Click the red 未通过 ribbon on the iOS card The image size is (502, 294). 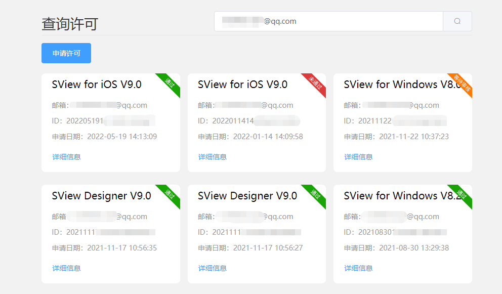316,83
